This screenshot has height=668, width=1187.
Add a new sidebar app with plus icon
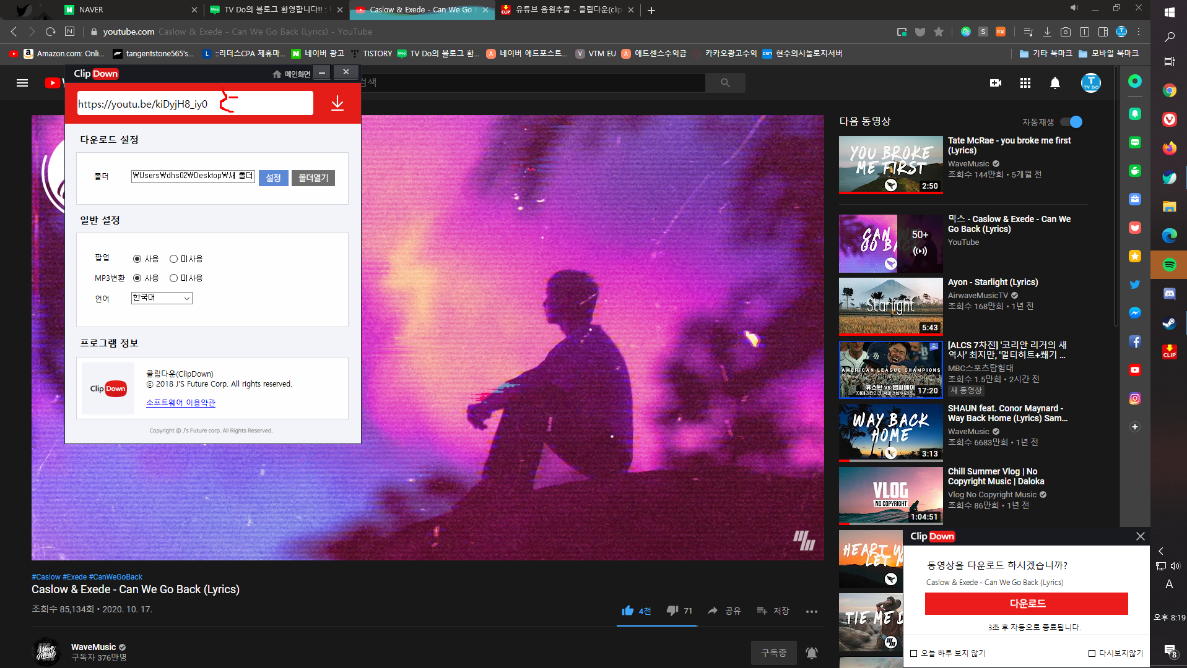[x=1135, y=427]
